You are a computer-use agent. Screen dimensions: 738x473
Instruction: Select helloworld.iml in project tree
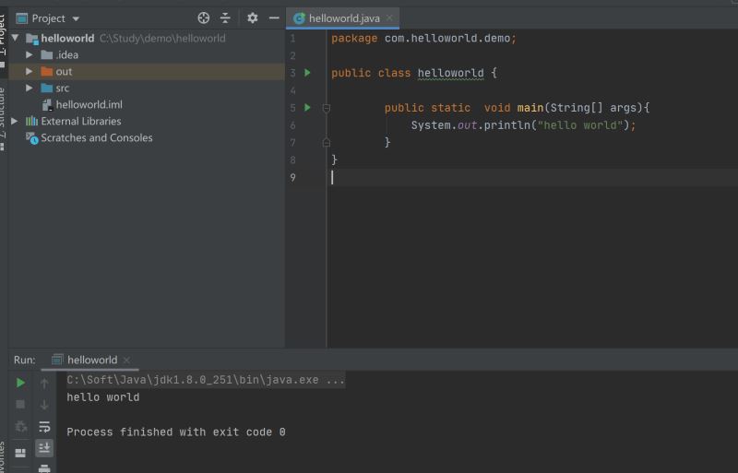tap(89, 105)
